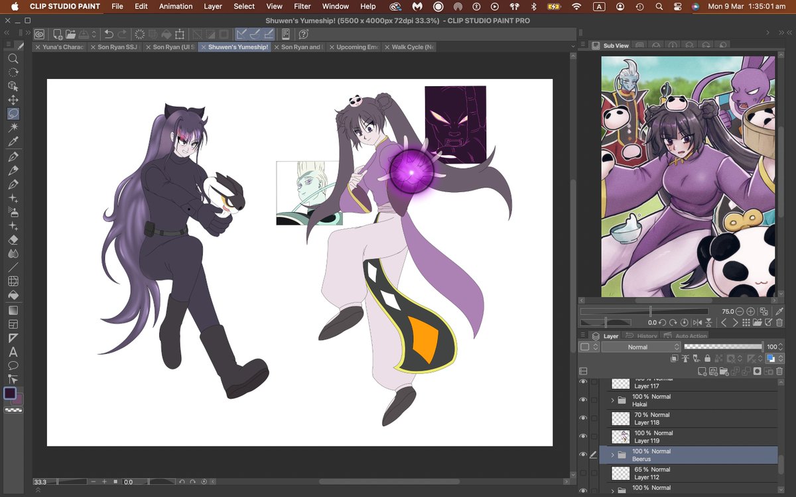Screen dimensions: 796x497
Task: Select the Operation object tool
Action: (x=13, y=86)
